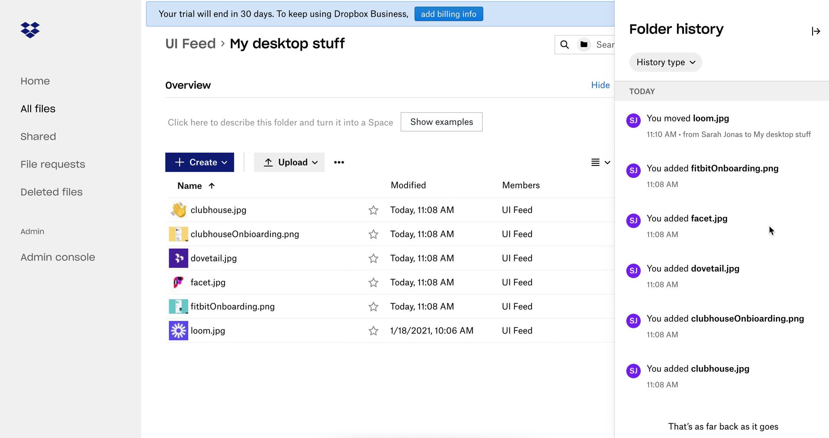Screen dimensions: 829x438
Task: Click SJ avatar beside added clubhouse.jpg entry
Action: point(633,371)
